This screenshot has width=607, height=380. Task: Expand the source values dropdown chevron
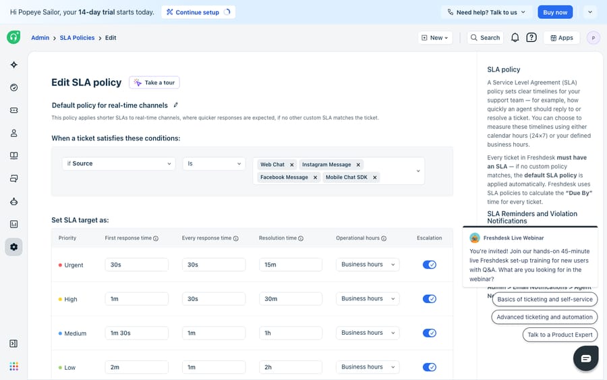[x=418, y=171]
